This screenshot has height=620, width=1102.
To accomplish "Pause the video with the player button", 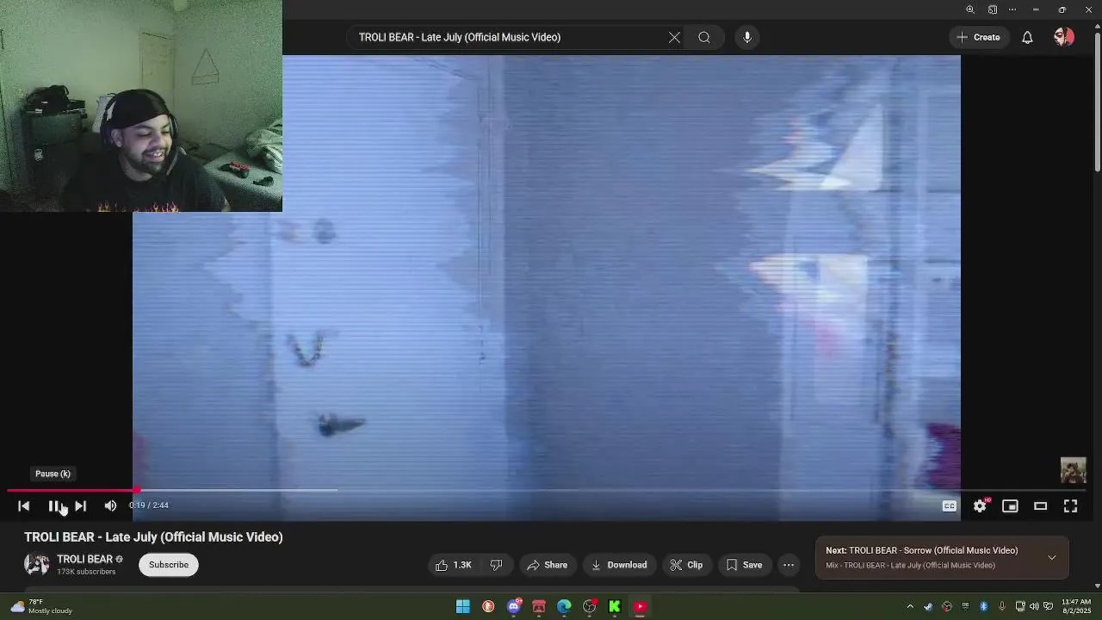I will (x=54, y=505).
